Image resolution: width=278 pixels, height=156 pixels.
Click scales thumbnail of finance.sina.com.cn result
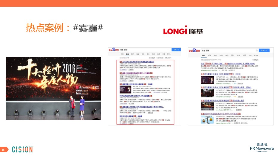click(207, 120)
